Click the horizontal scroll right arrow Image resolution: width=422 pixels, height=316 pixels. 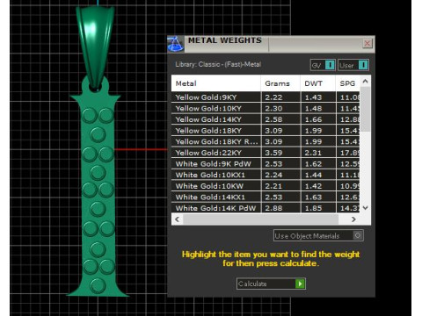click(x=353, y=219)
